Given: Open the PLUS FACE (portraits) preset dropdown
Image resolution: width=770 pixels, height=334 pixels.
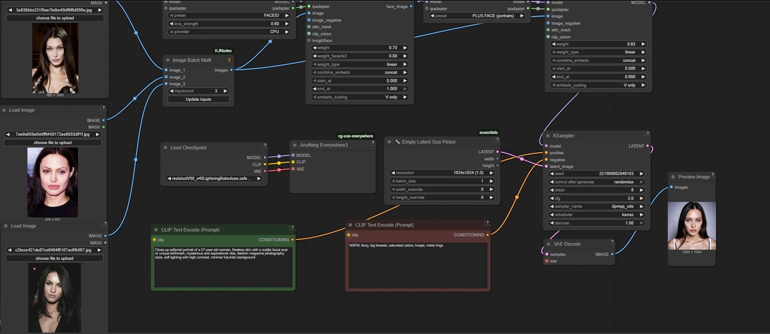Looking at the screenshot, I should pyautogui.click(x=476, y=16).
